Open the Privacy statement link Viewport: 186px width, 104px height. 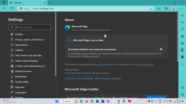[x=85, y=78]
